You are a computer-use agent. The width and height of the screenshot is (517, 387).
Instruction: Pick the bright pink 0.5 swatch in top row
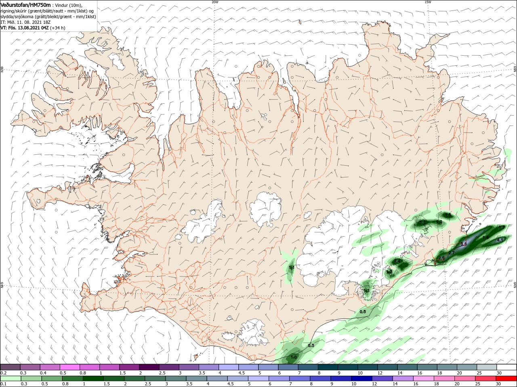click(69, 367)
